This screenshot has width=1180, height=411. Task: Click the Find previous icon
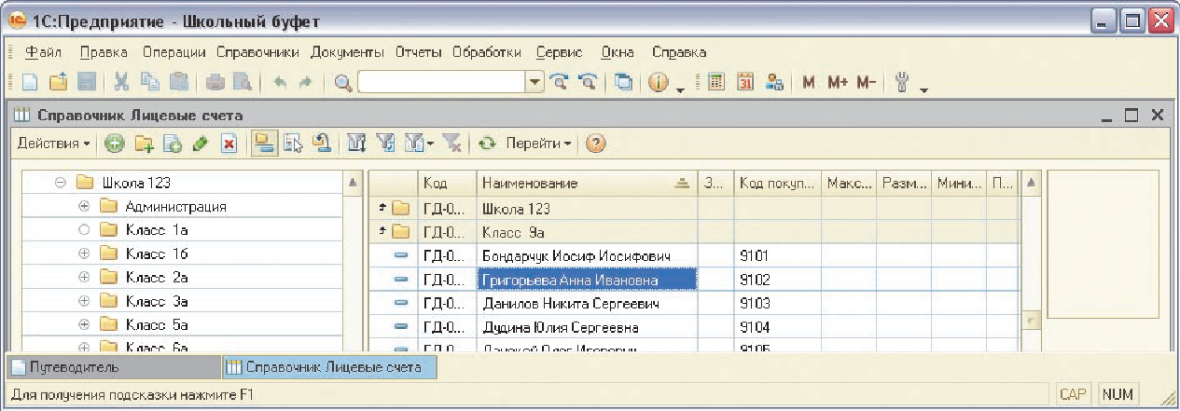589,82
